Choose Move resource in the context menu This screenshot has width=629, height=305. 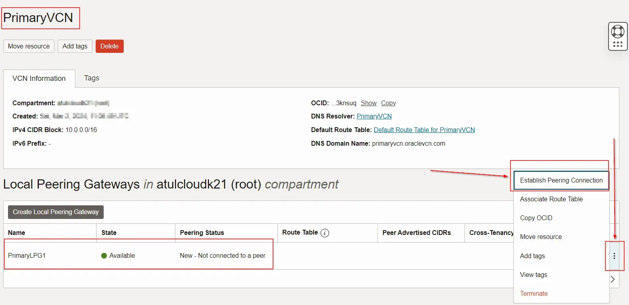[x=541, y=237]
